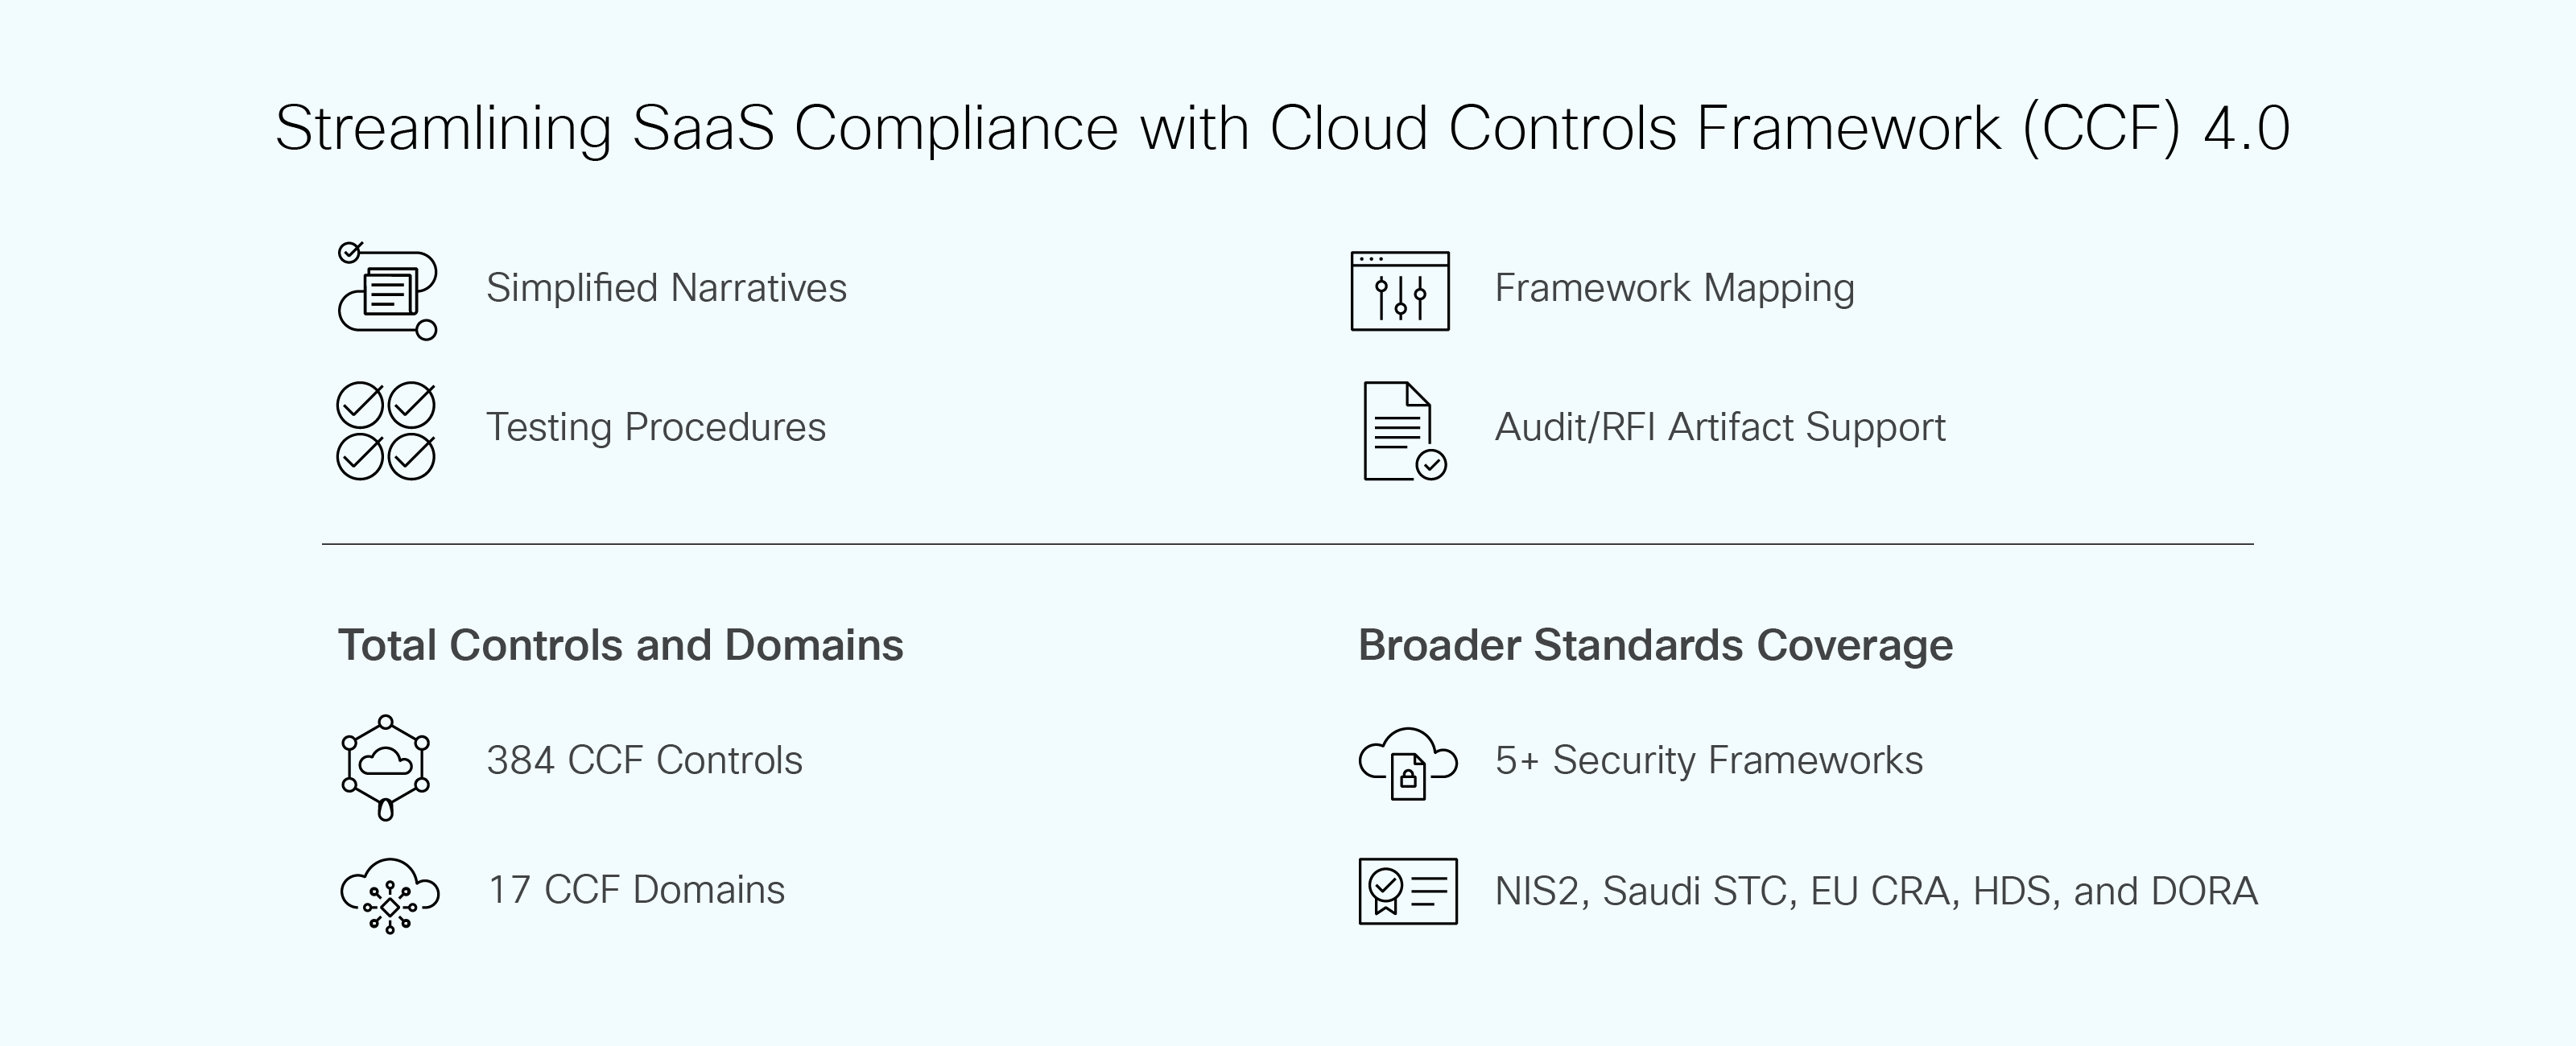The width and height of the screenshot is (2576, 1046).
Task: Select the 'Simplified Narratives' text label
Action: click(666, 288)
